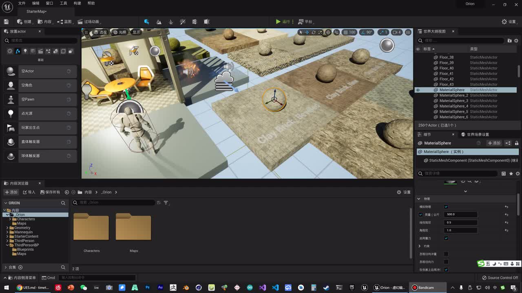Open the Edit (编辑) menu
The width and height of the screenshot is (522, 293).
pyautogui.click(x=36, y=3)
